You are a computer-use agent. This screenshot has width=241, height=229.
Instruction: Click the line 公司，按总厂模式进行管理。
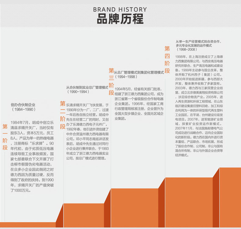[86, 158]
